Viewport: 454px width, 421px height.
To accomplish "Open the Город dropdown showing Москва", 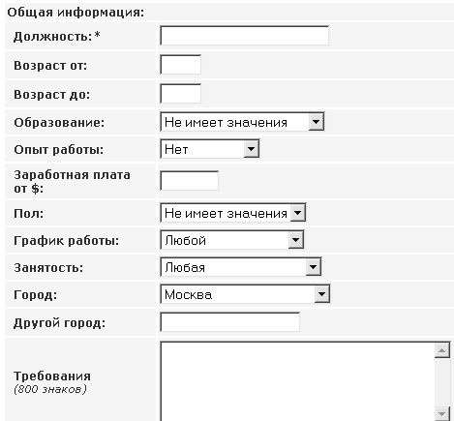I will [x=245, y=294].
